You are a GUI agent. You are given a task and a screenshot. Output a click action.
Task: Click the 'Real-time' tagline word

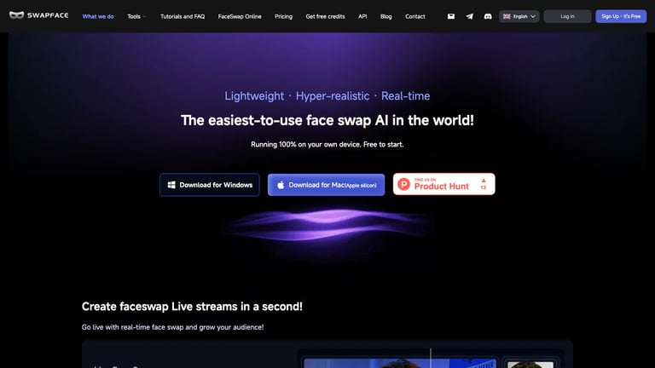click(x=406, y=96)
